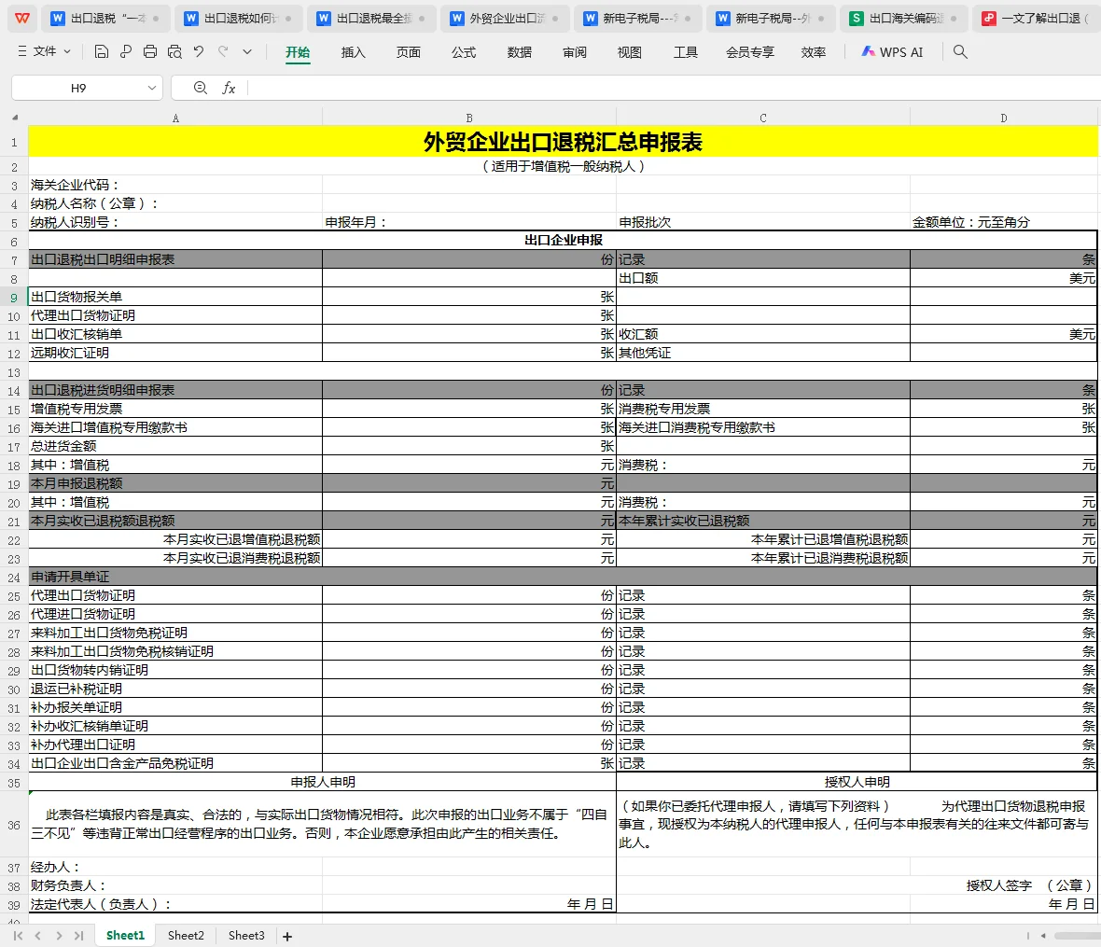Switch to the 数据 ribbon tab
Viewport: 1101px width, 947px height.
pyautogui.click(x=519, y=53)
